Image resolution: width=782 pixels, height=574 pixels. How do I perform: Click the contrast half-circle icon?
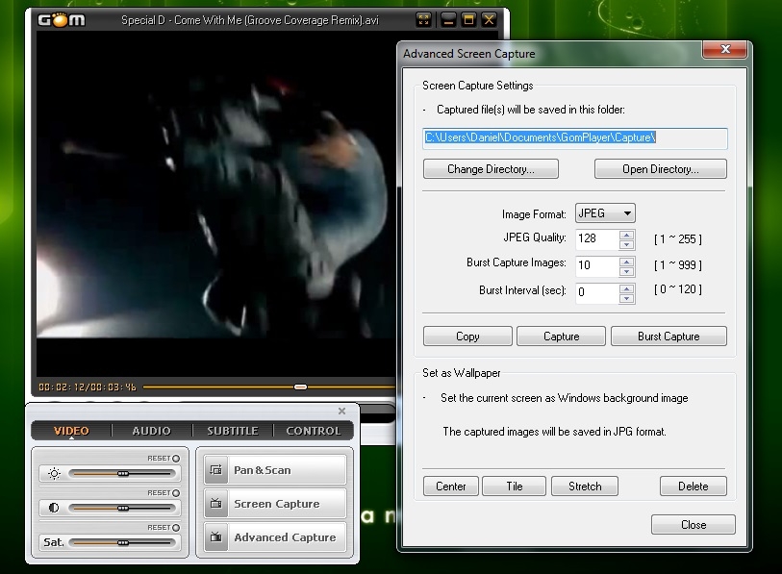pos(54,508)
